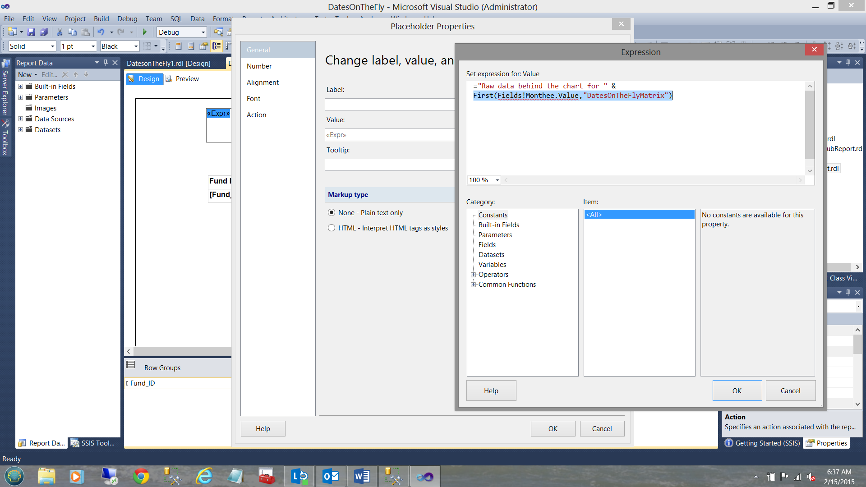Image resolution: width=866 pixels, height=487 pixels.
Task: Expand the Common Functions category node
Action: click(473, 285)
